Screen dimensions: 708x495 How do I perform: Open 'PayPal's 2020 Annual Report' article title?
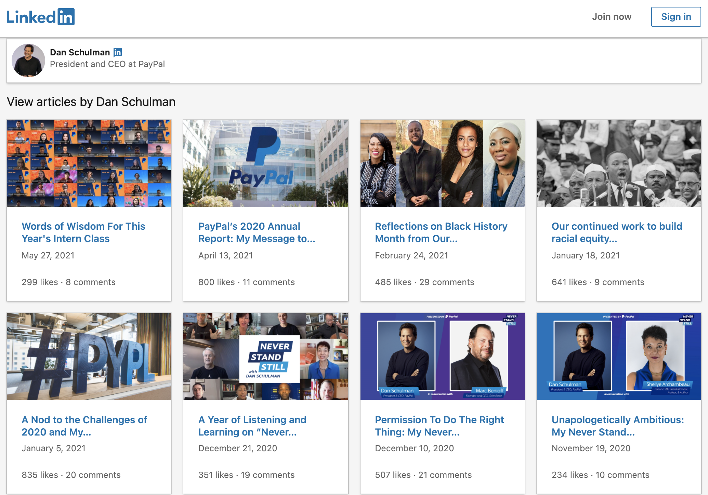pos(257,232)
